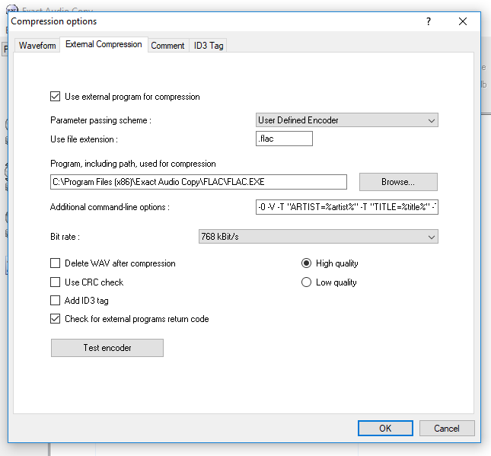This screenshot has height=456, width=491.
Task: Close the Compression options dialog
Action: pyautogui.click(x=463, y=21)
